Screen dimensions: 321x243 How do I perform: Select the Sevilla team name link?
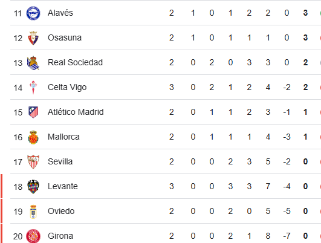coord(60,161)
